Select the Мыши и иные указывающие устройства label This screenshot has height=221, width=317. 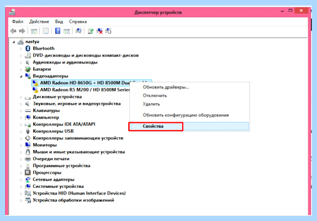pyautogui.click(x=79, y=152)
